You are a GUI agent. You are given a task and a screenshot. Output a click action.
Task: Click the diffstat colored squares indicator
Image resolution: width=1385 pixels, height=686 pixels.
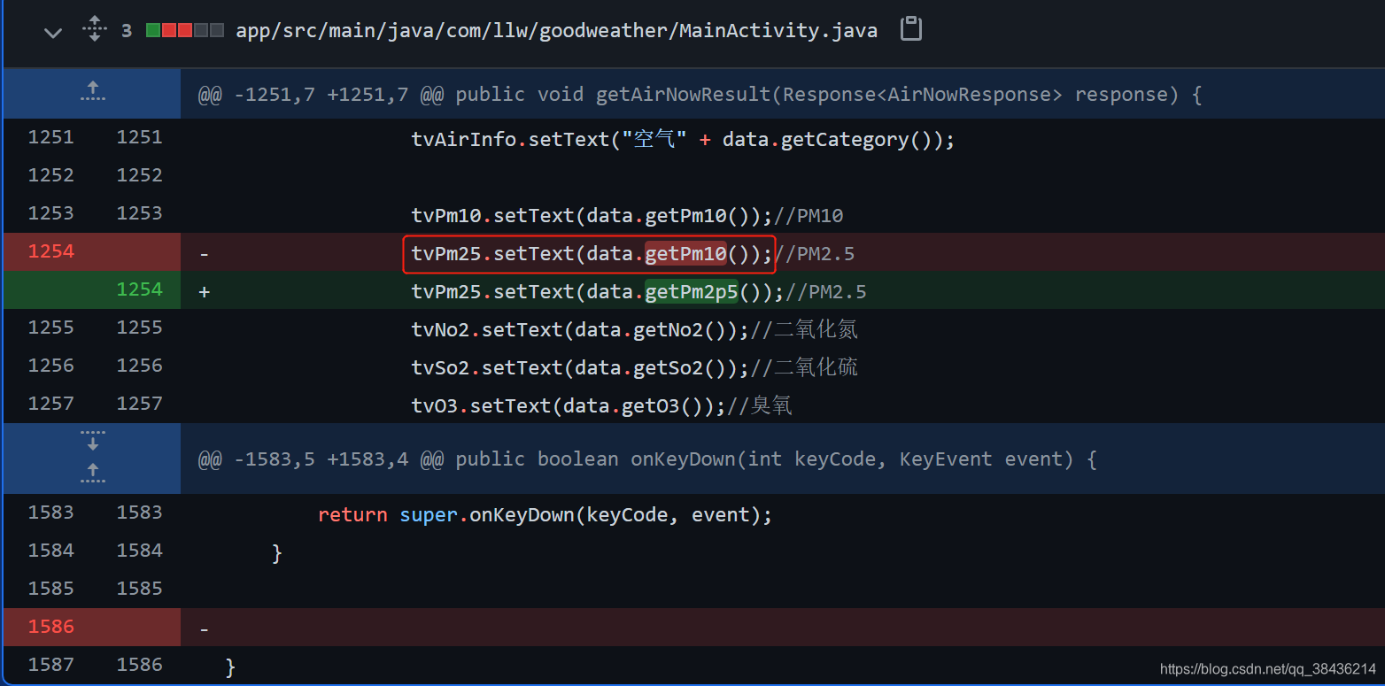click(x=184, y=30)
